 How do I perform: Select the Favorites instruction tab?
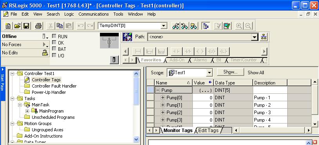click(151, 60)
